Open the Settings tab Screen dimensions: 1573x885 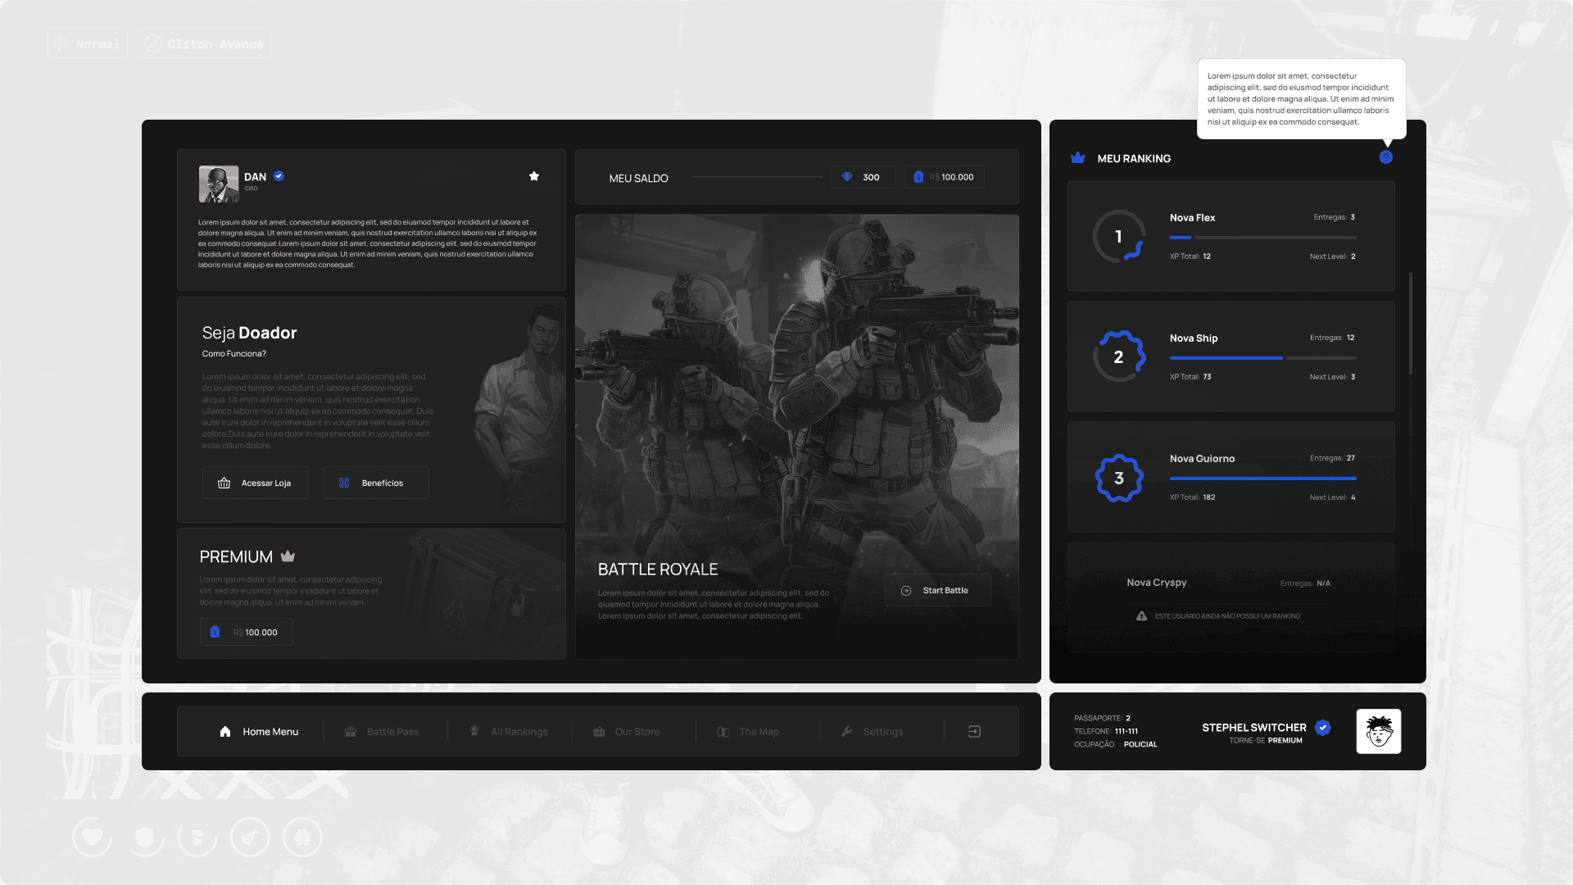(x=873, y=732)
